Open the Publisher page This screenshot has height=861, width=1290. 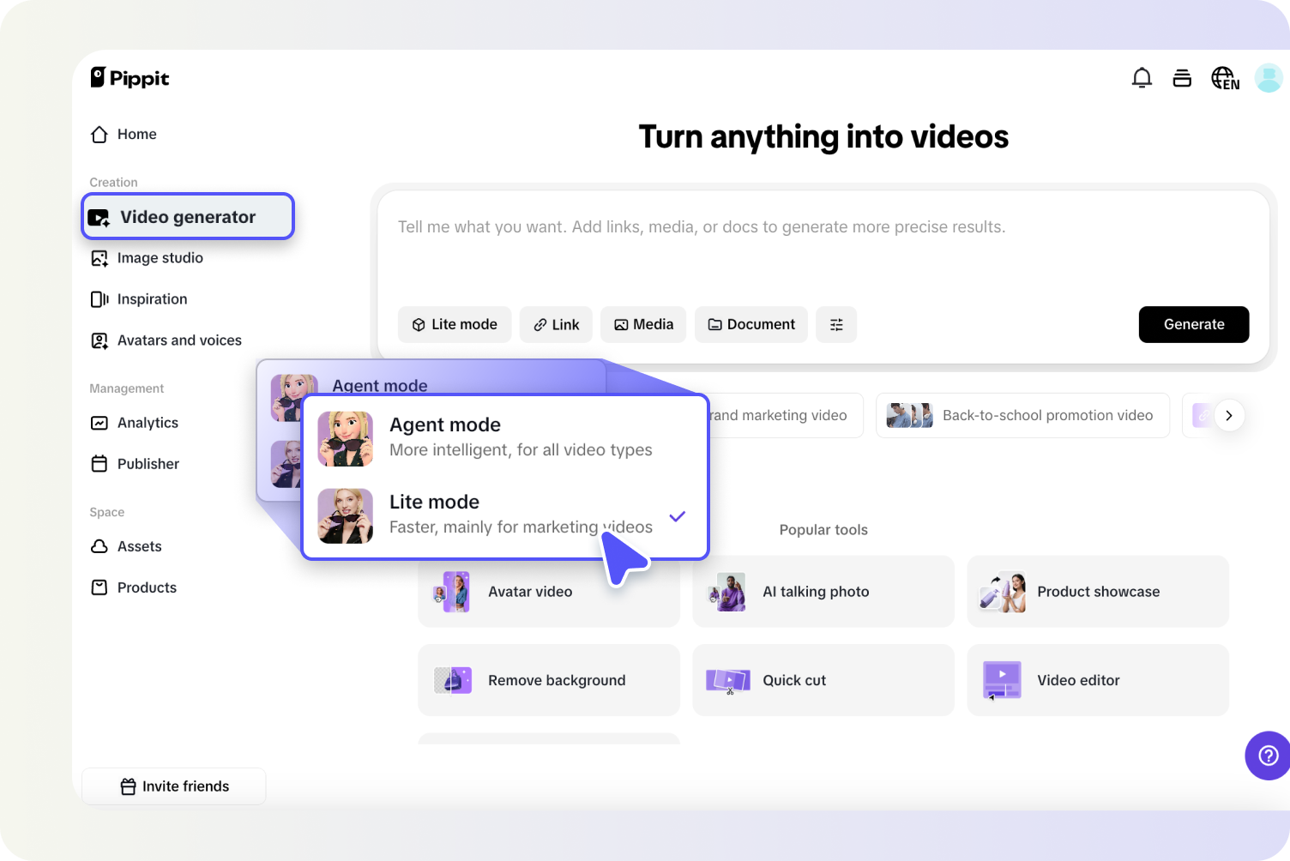pyautogui.click(x=136, y=464)
